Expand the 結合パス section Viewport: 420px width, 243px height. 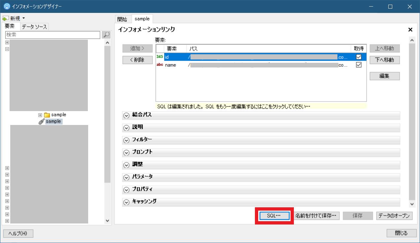click(x=126, y=115)
